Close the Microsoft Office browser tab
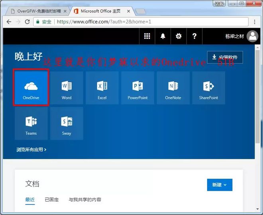The height and width of the screenshot is (215, 263). coord(128,11)
